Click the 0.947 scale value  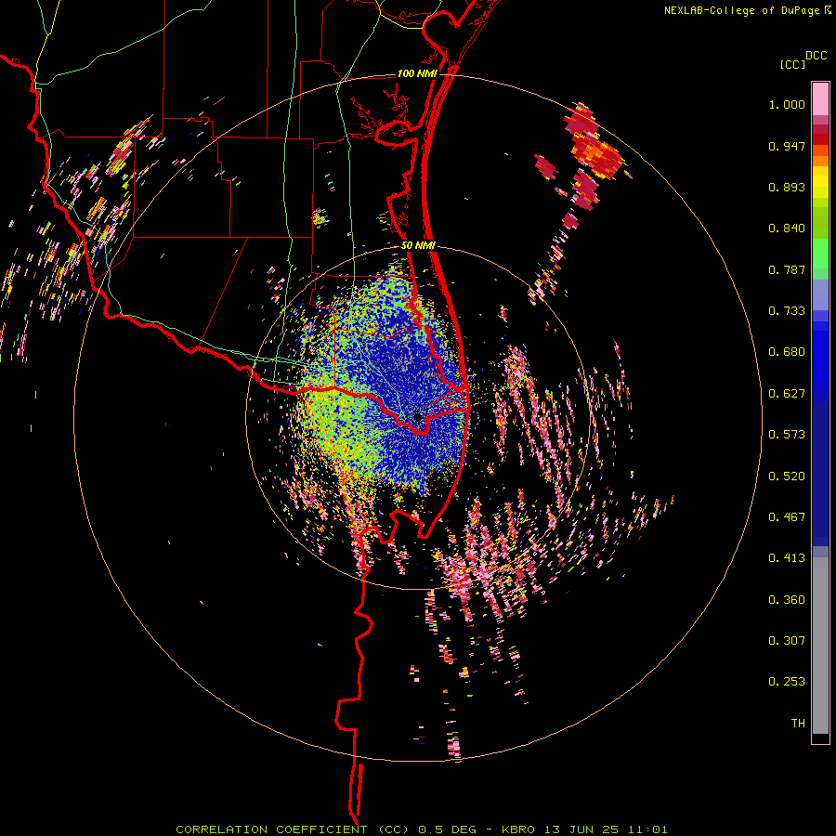pos(787,146)
